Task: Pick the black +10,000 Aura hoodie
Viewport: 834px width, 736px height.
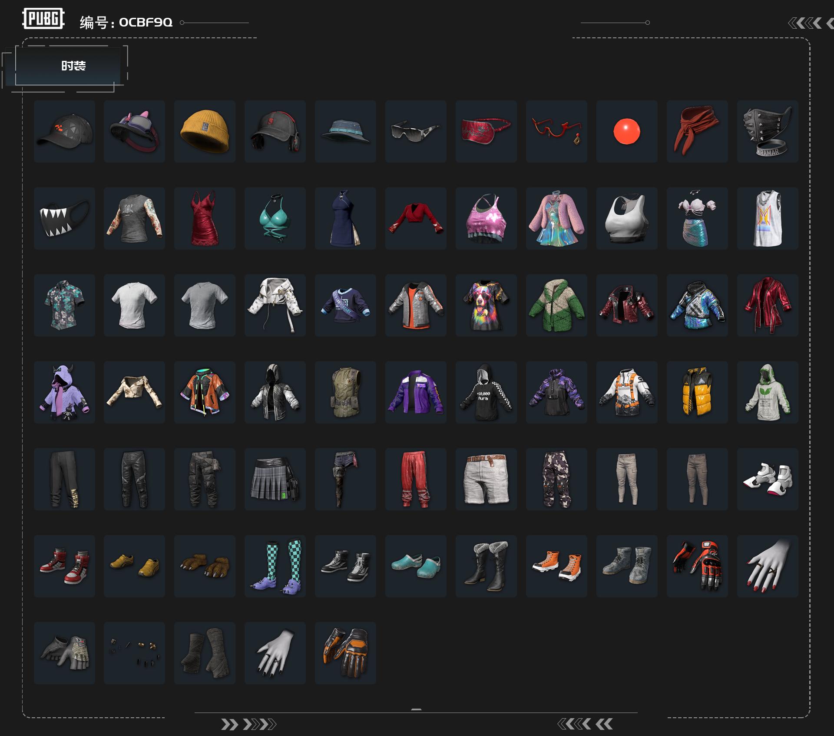Action: [486, 392]
